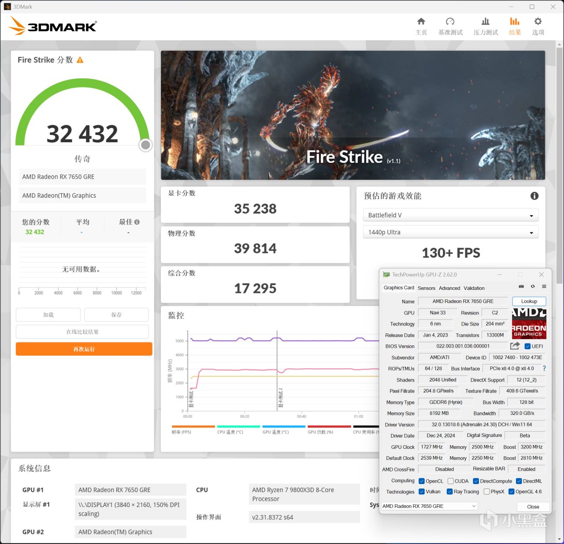Screen dimensions: 564x544
Task: Minimize the GPU-Z window
Action: (x=500, y=274)
